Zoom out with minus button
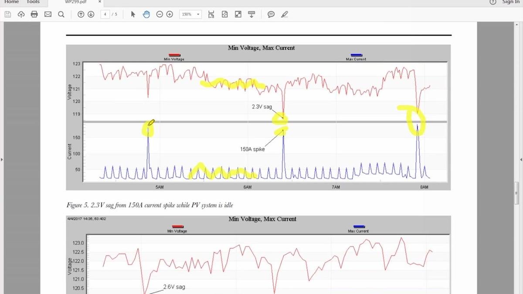The image size is (523, 294). pos(160,14)
